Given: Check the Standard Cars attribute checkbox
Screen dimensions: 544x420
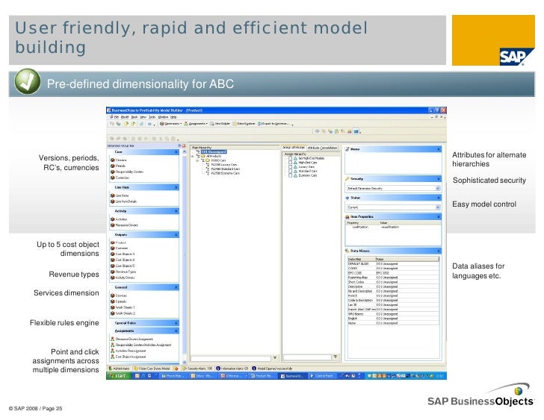Looking at the screenshot, I should point(291,171).
